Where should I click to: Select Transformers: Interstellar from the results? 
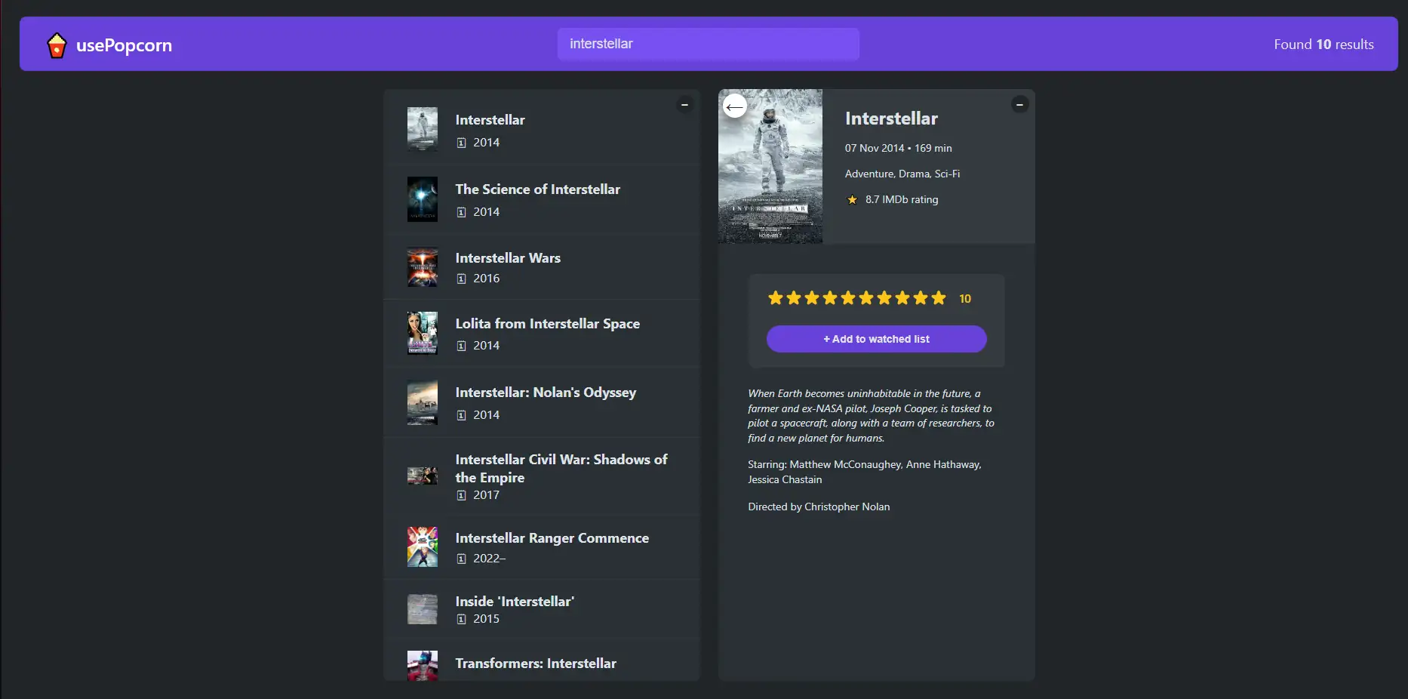tap(536, 664)
